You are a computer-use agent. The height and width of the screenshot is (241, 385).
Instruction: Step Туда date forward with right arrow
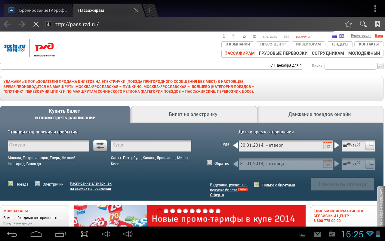pos(337,145)
